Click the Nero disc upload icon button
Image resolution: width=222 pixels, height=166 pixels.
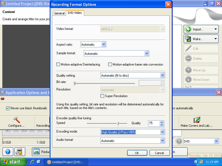[x=20, y=152]
